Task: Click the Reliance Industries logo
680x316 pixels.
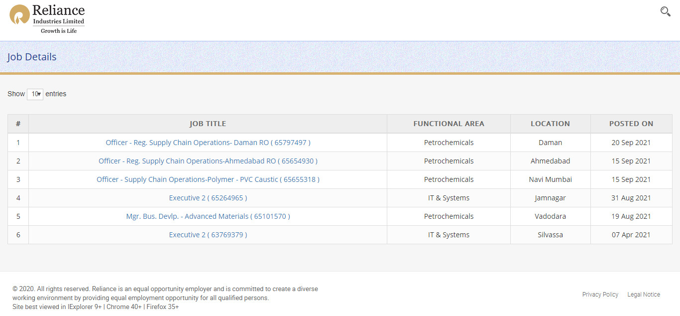Action: [47, 19]
